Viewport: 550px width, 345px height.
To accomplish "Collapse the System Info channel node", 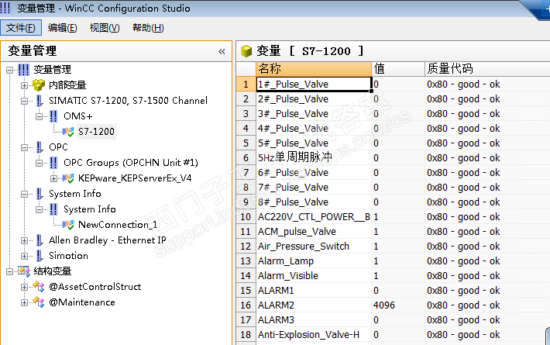I will click(x=24, y=194).
